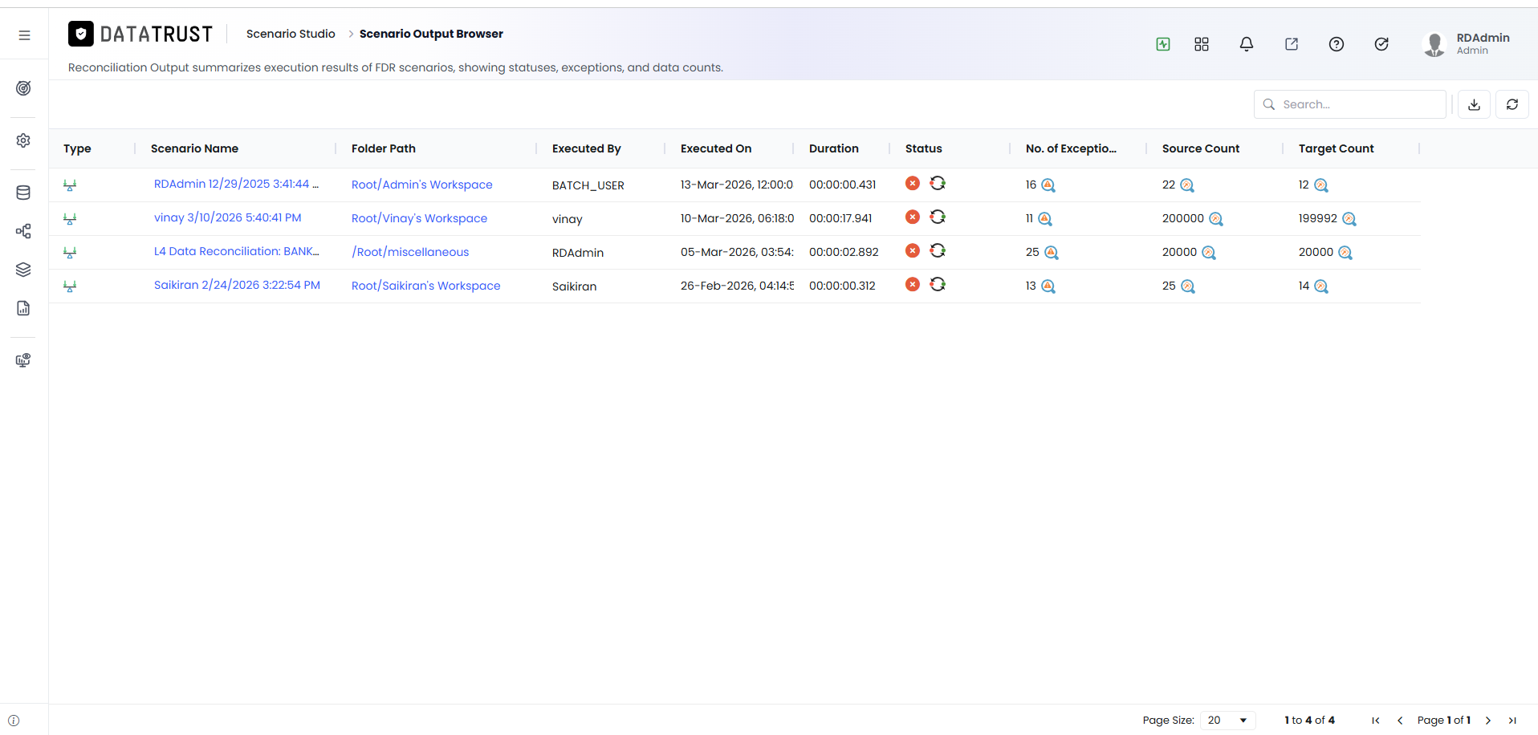The height and width of the screenshot is (735, 1538).
Task: View exceptions magnifier next to 13
Action: [1048, 286]
